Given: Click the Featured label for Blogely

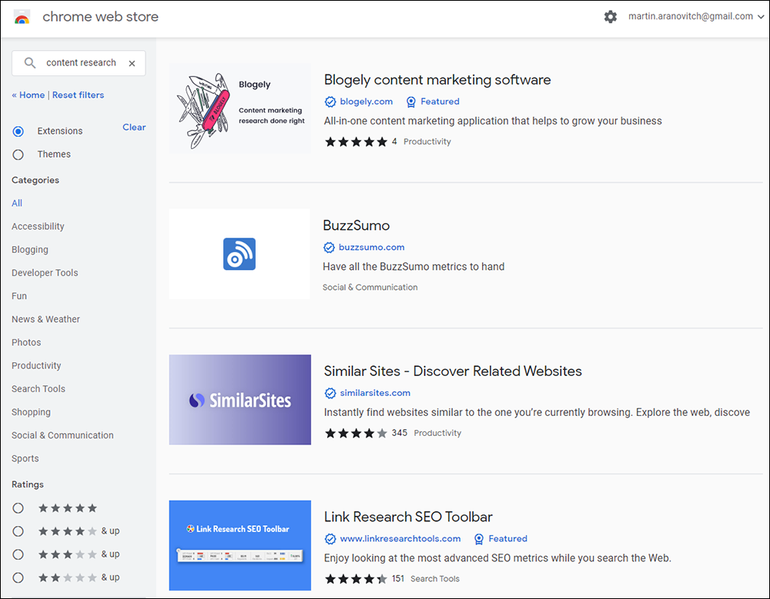Looking at the screenshot, I should click(440, 101).
